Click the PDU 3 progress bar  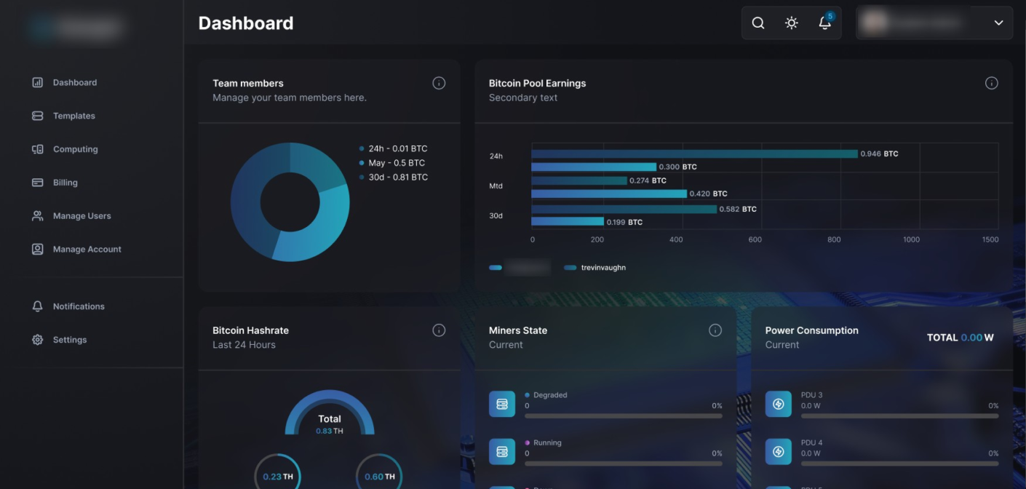899,416
